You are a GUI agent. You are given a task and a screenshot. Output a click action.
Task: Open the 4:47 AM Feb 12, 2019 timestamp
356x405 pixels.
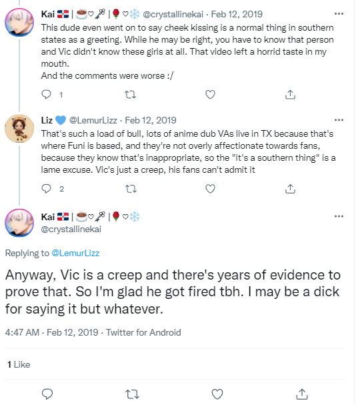point(51,332)
